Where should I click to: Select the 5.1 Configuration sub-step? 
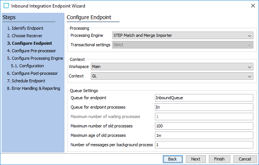coord(27,66)
